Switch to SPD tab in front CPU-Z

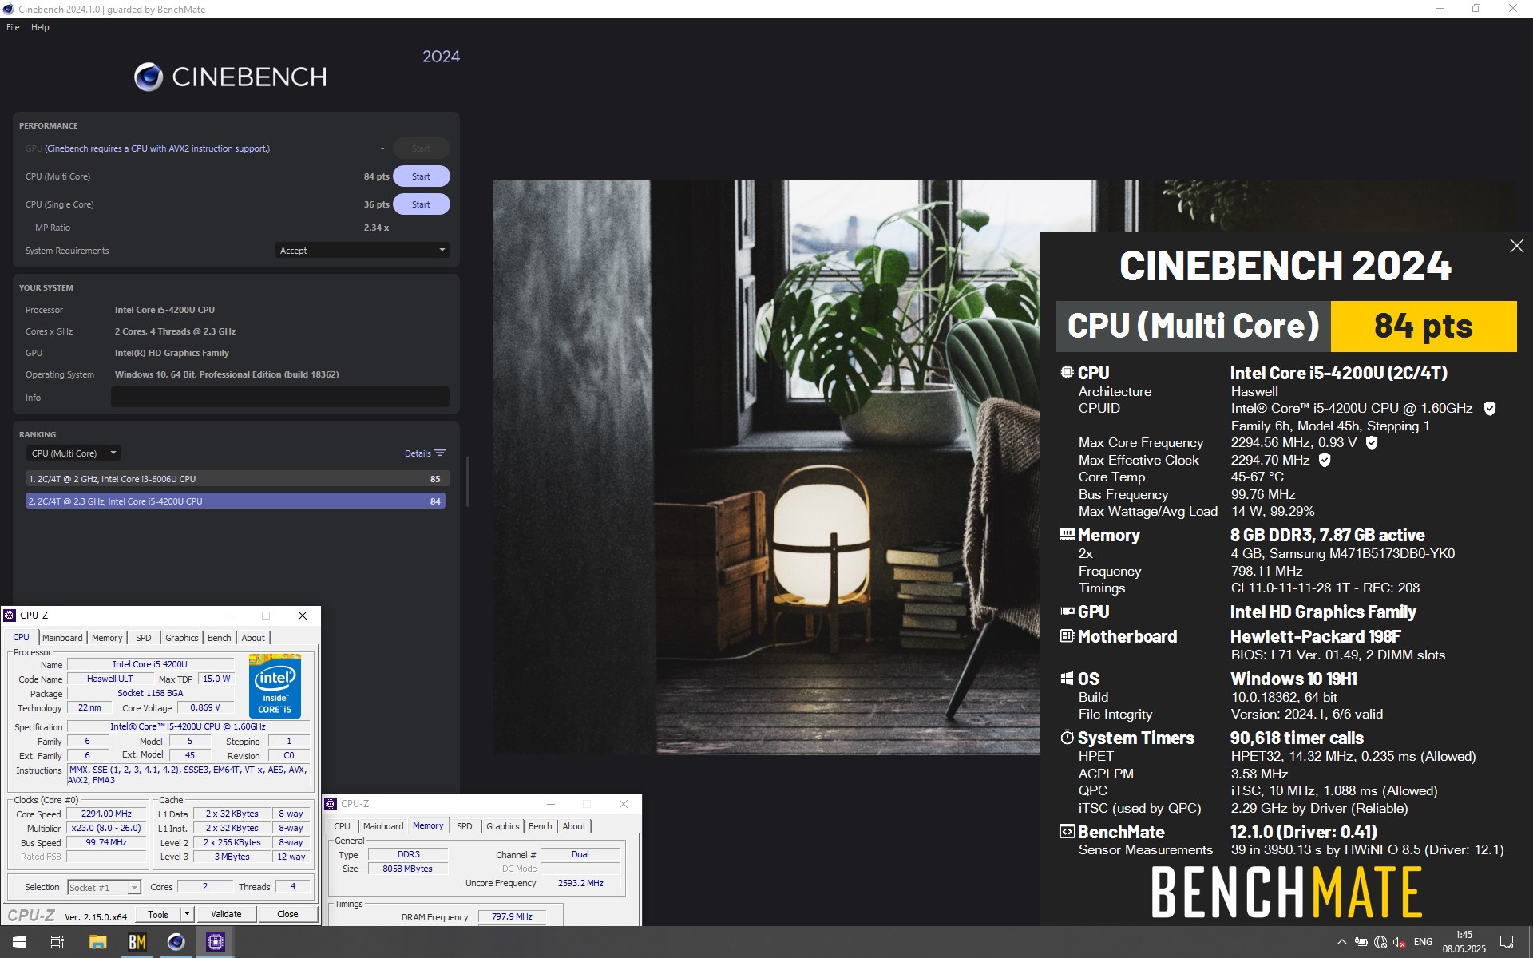coord(144,638)
